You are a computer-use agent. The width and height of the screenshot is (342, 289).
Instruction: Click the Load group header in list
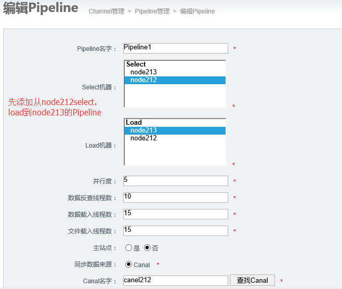click(134, 123)
